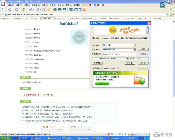Screen dimensions: 175x140
Task: Click the 踩一下 downvote button
Action: [x=83, y=128]
